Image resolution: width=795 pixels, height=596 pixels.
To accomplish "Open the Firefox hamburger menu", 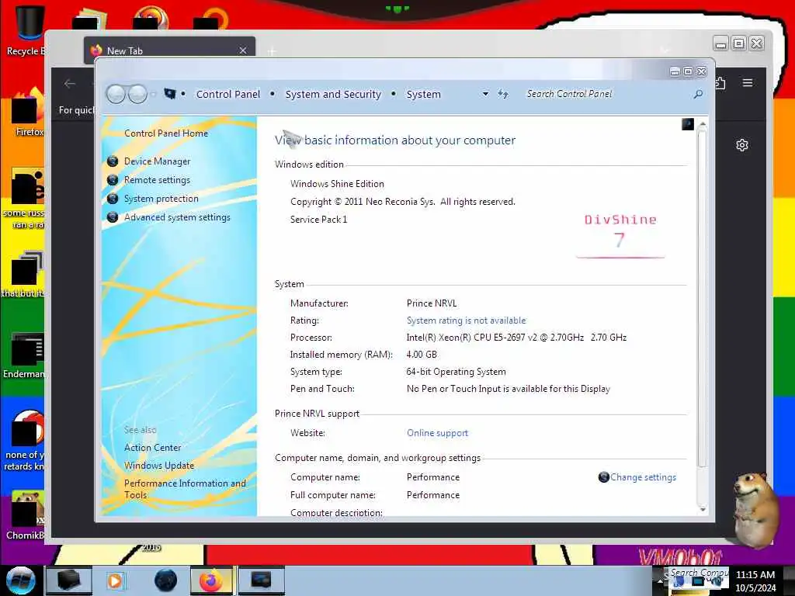I will tap(748, 82).
